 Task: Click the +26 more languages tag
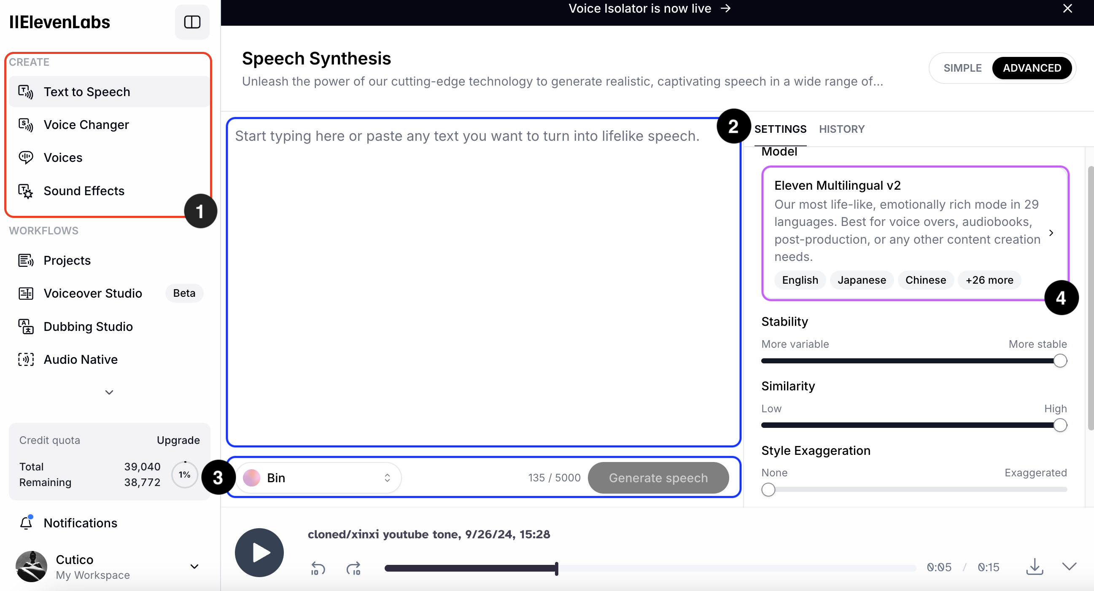coord(989,280)
